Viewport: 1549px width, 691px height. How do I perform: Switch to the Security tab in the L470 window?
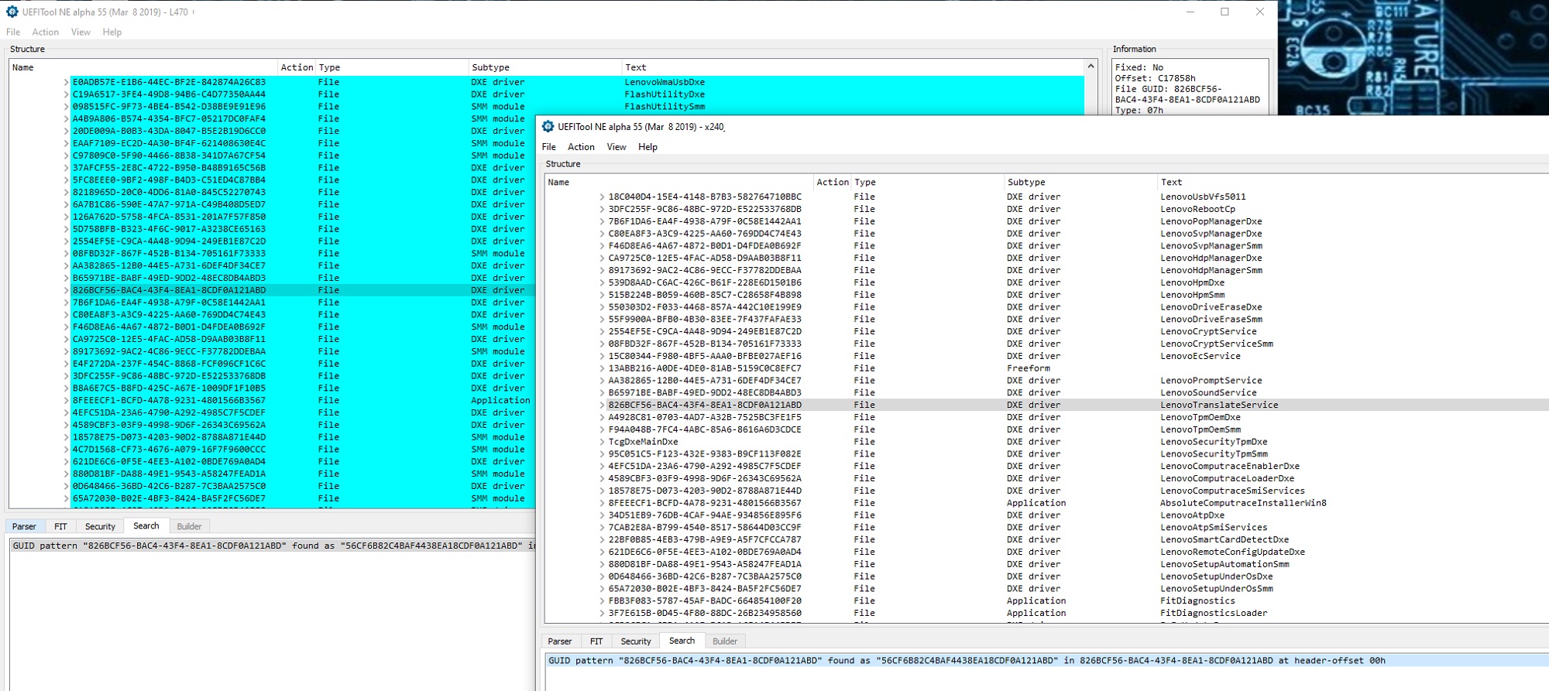(x=100, y=526)
